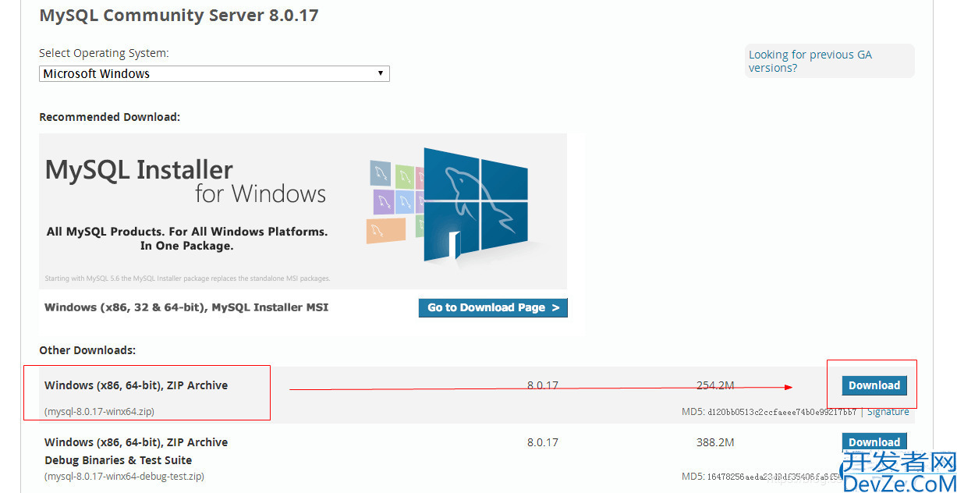Click the top green dolphin tile

click(404, 175)
